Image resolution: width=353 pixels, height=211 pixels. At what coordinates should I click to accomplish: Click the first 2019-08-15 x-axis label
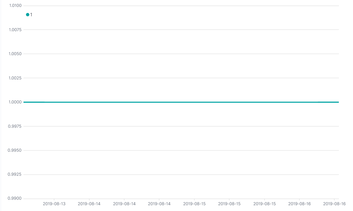(194, 204)
